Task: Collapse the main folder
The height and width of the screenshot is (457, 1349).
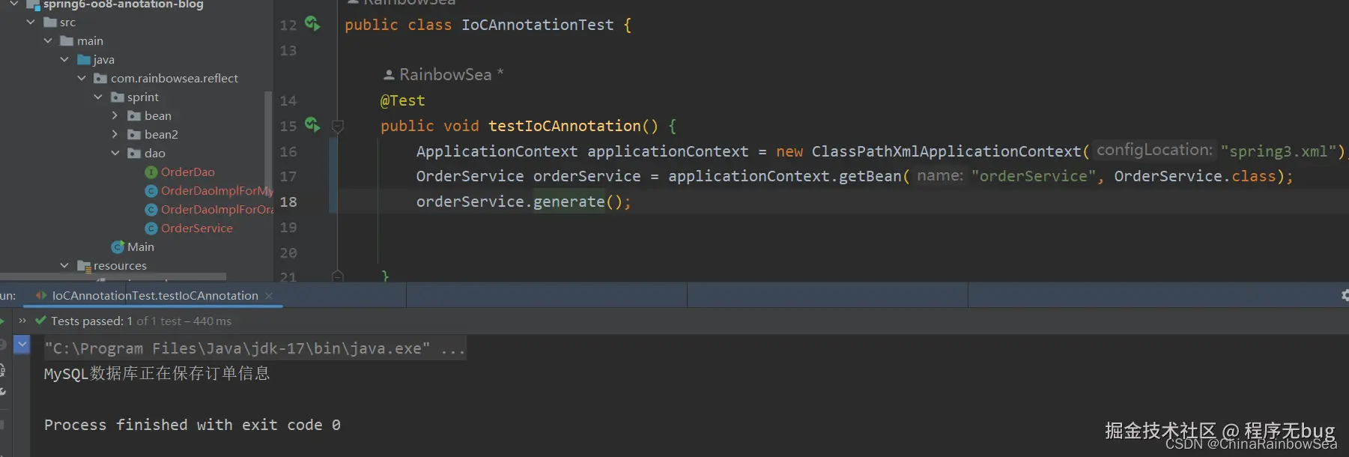Action: pos(48,41)
